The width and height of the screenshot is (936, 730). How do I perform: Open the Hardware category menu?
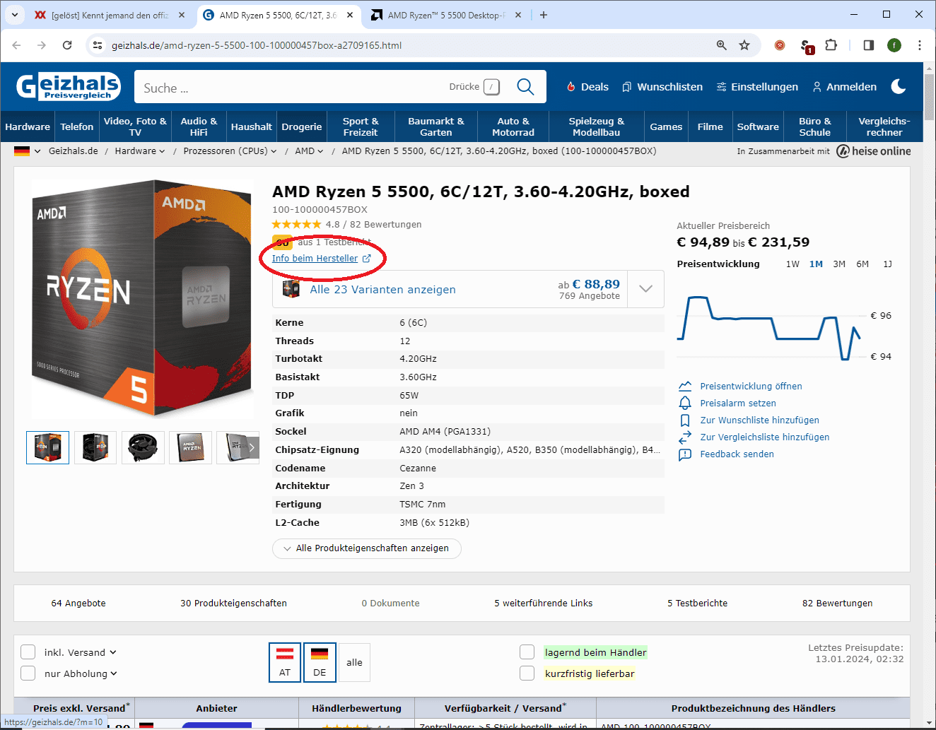(28, 126)
